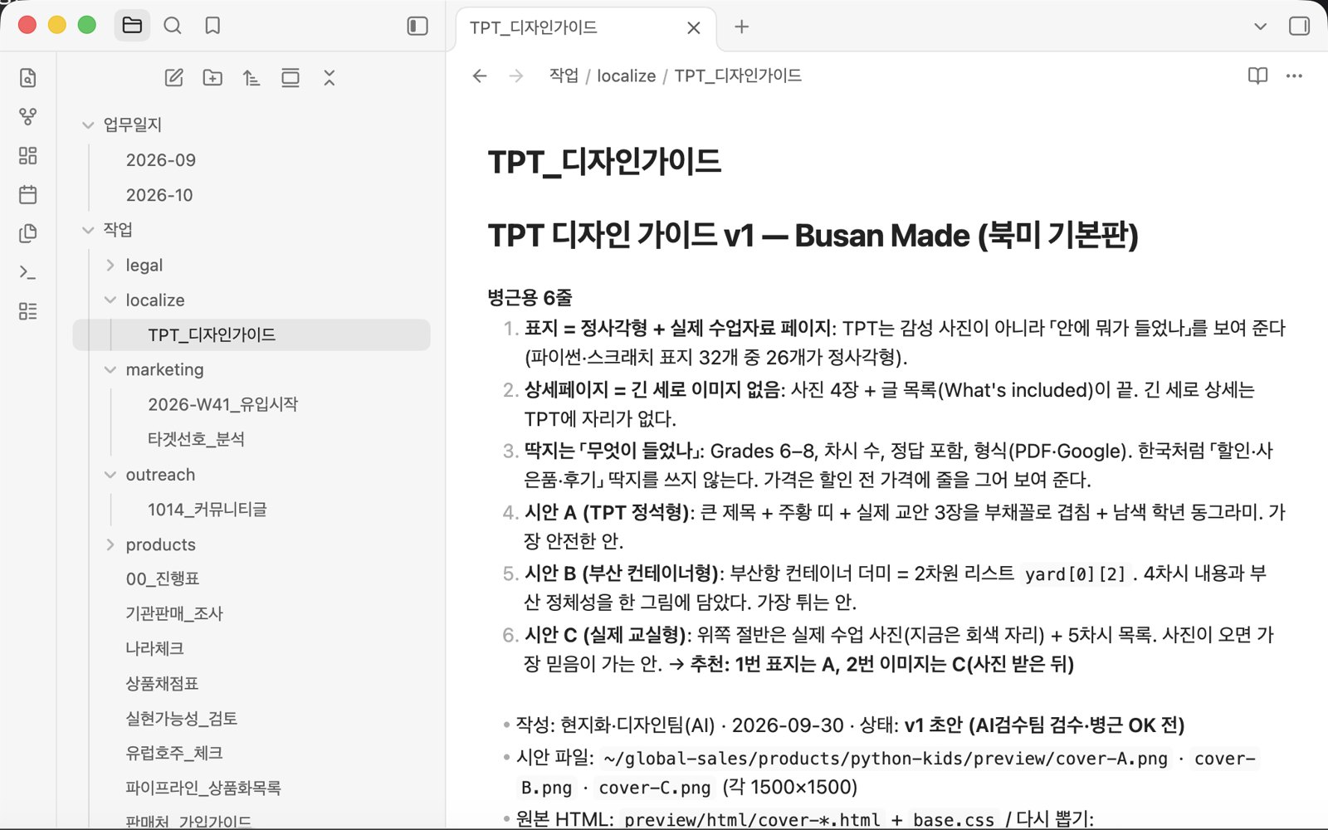This screenshot has height=830, width=1328.
Task: Open the bookmarks icon
Action: (x=212, y=26)
